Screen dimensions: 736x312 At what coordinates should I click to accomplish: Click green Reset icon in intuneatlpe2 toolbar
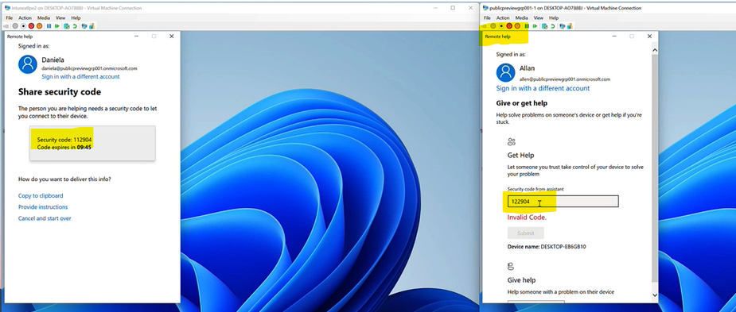pyautogui.click(x=56, y=26)
